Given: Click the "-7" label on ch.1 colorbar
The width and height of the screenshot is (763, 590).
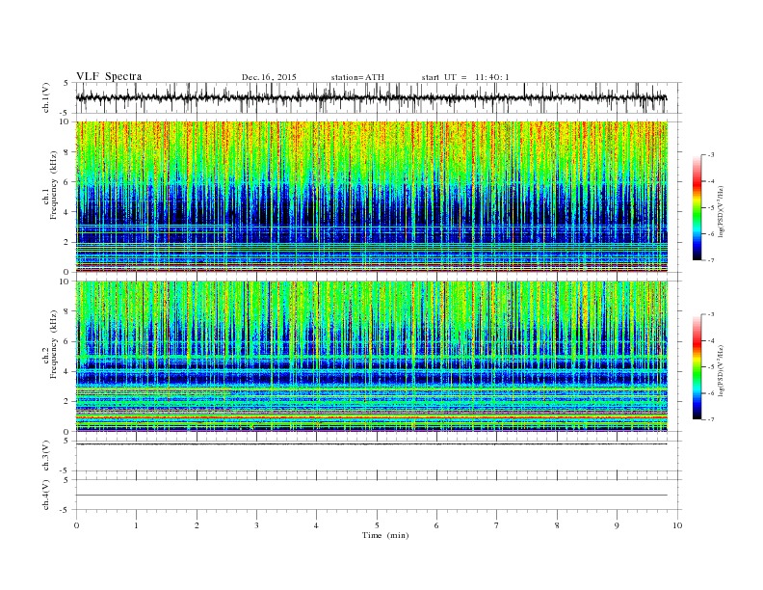Looking at the screenshot, I should coord(711,260).
